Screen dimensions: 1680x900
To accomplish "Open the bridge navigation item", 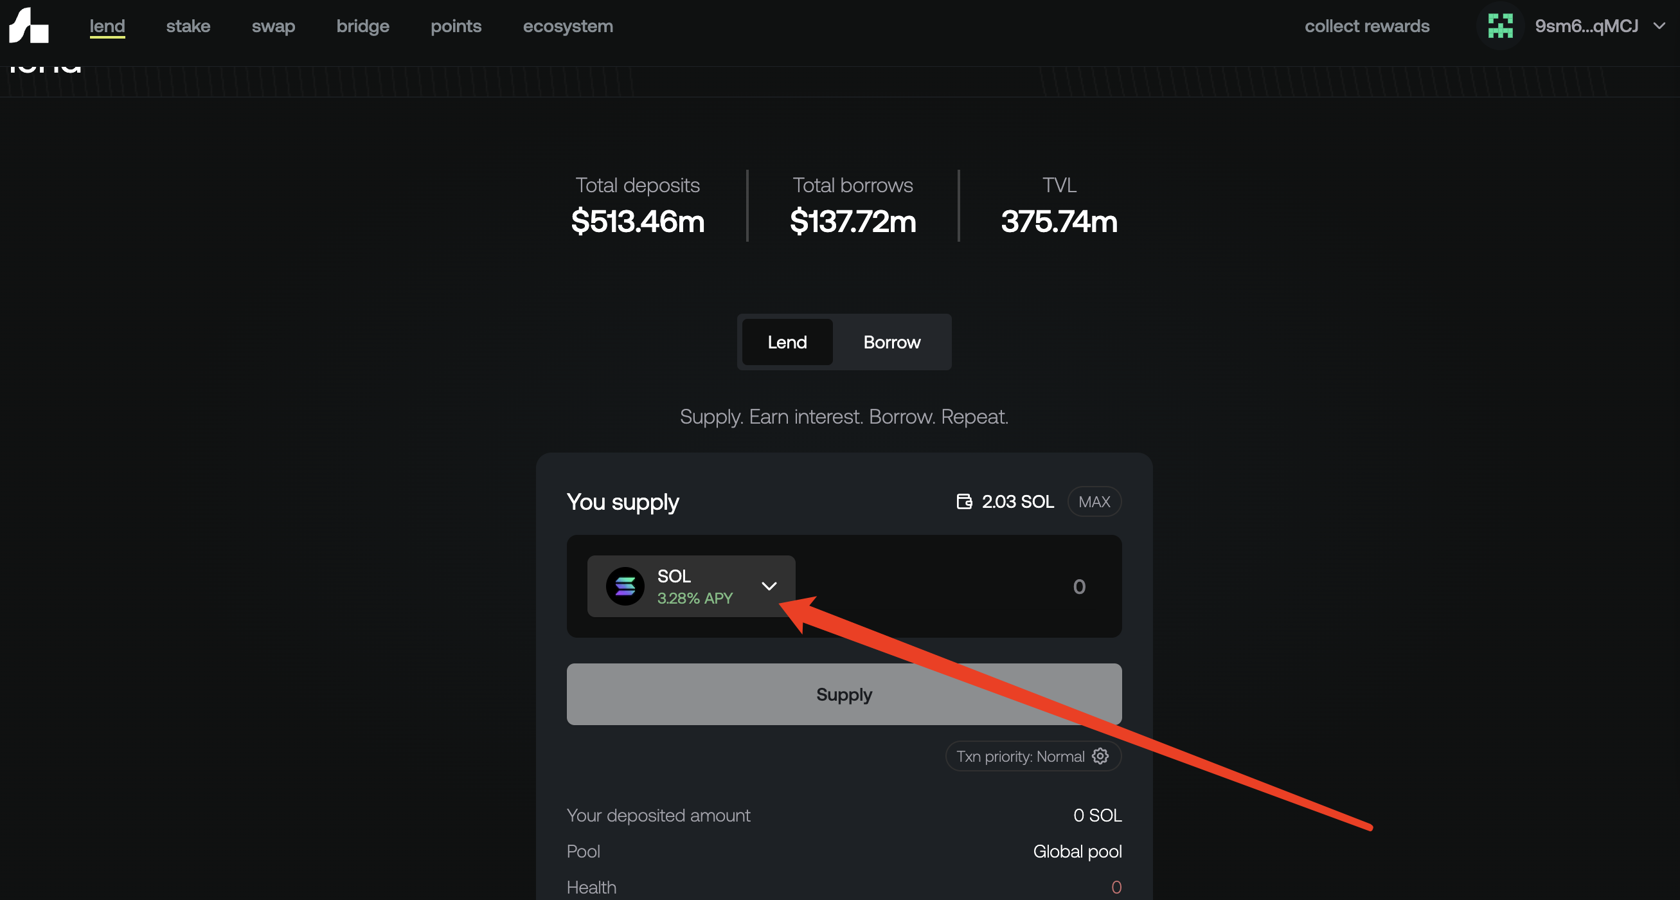I will pos(362,26).
